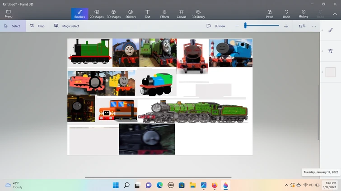Open the 3D shapes panel
The image size is (341, 191).
tap(113, 14)
